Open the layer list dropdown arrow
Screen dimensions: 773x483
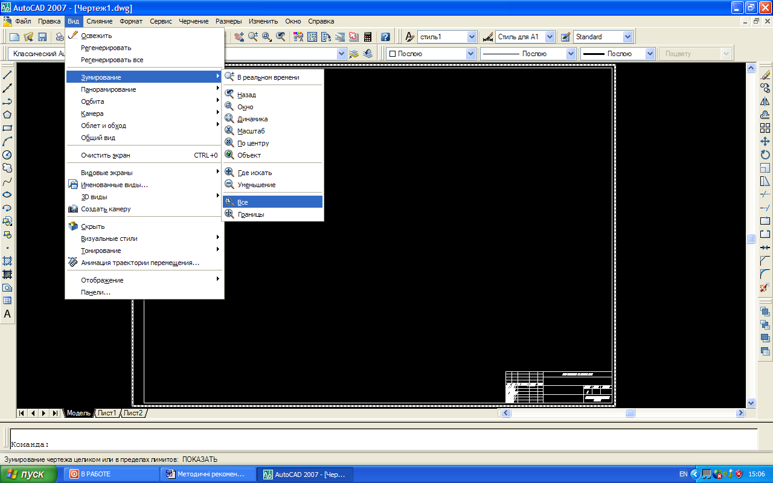(341, 54)
